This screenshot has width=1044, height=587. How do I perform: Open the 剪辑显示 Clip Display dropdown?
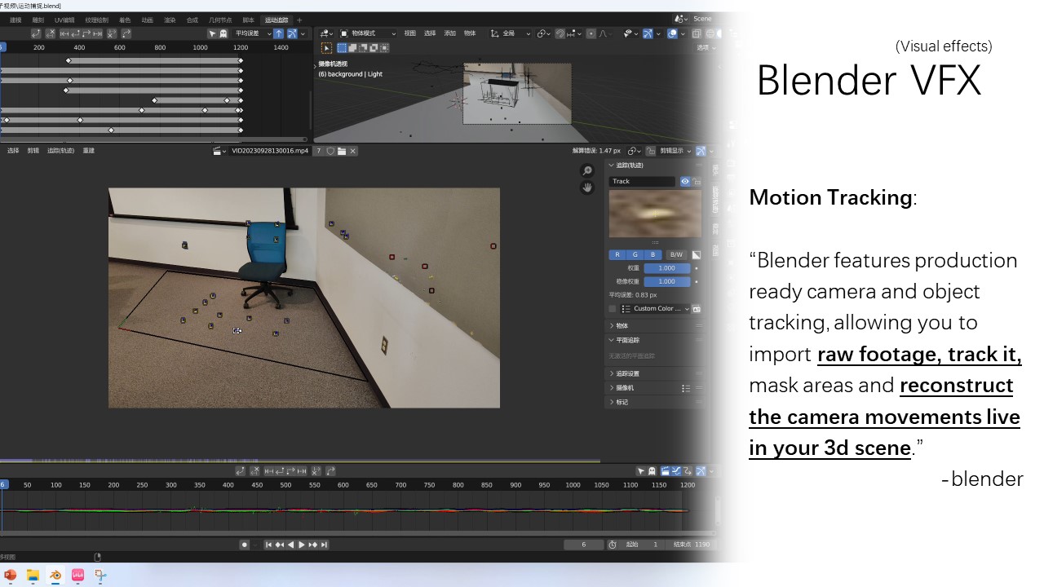675,151
